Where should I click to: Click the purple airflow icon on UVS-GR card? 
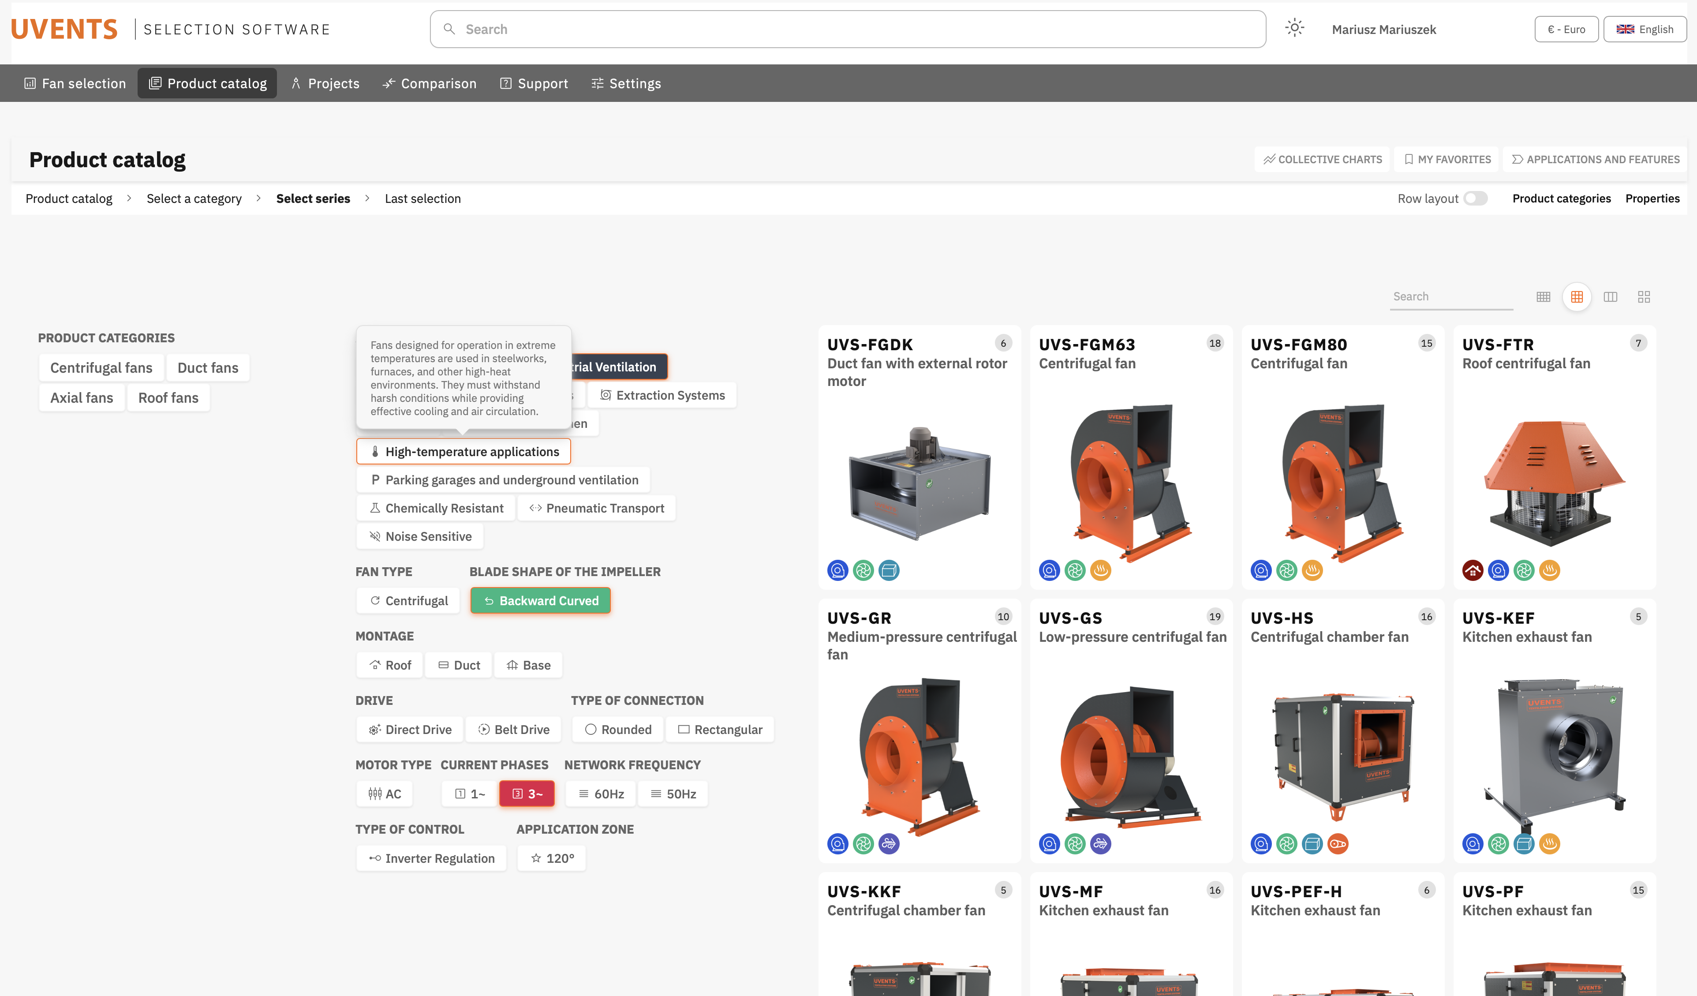889,844
